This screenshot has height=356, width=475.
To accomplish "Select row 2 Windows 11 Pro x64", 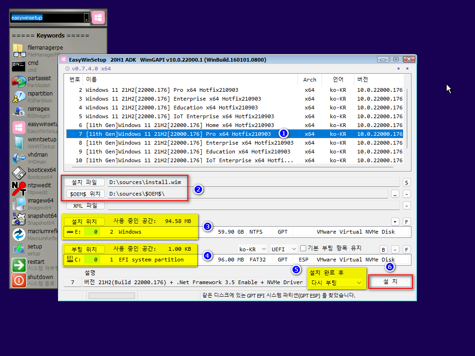I will [234, 90].
